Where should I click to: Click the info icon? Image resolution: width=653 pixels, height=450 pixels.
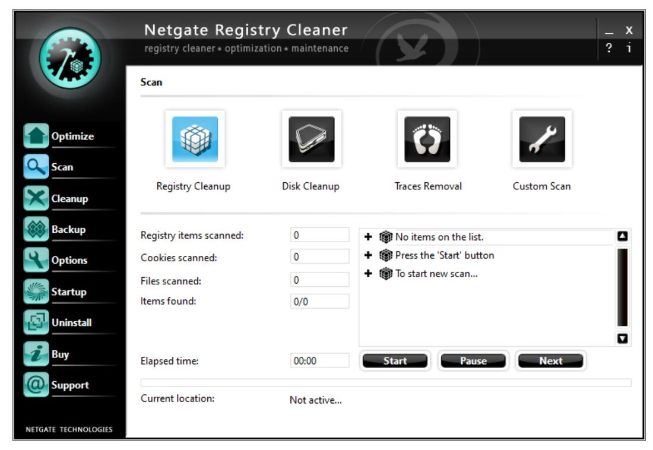[628, 47]
